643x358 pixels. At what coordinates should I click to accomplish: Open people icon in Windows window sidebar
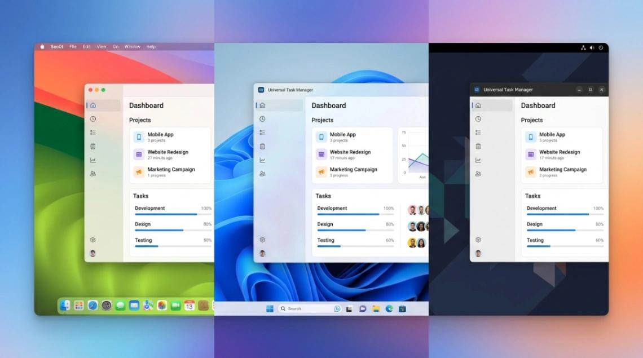click(x=262, y=174)
